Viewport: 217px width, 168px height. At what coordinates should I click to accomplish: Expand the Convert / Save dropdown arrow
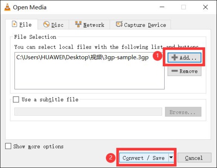point(171,157)
